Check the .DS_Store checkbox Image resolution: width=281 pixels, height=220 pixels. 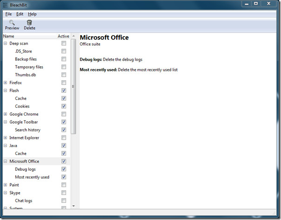click(64, 52)
